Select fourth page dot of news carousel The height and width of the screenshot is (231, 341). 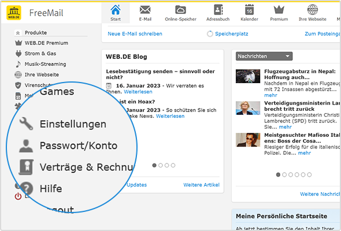click(x=297, y=175)
